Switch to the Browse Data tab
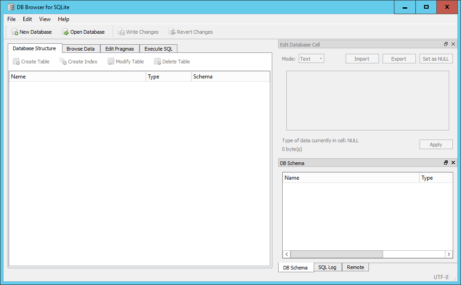461x285 pixels. 81,49
